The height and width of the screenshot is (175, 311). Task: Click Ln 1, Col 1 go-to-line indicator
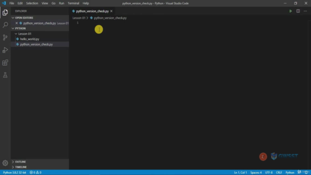[241, 173]
